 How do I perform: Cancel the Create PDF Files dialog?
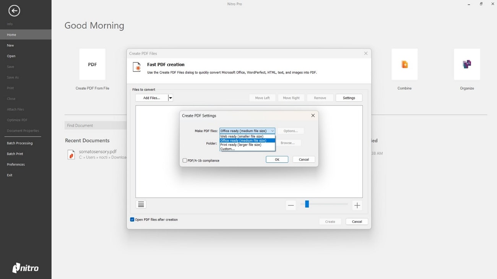click(x=357, y=222)
